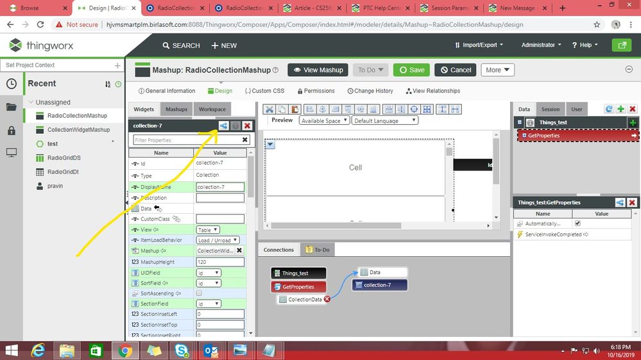Click the DisplayName input field
This screenshot has height=360, width=641.
point(220,187)
